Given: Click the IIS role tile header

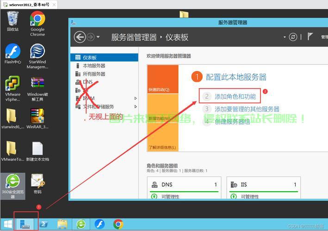Looking at the screenshot, I should point(264,184).
